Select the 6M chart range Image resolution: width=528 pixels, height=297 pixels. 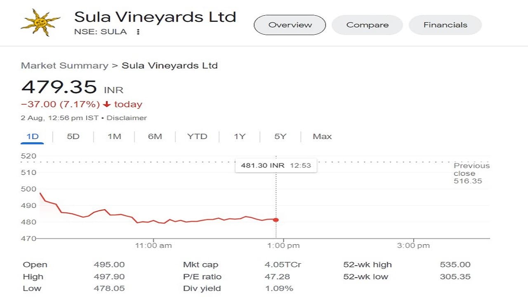(155, 137)
